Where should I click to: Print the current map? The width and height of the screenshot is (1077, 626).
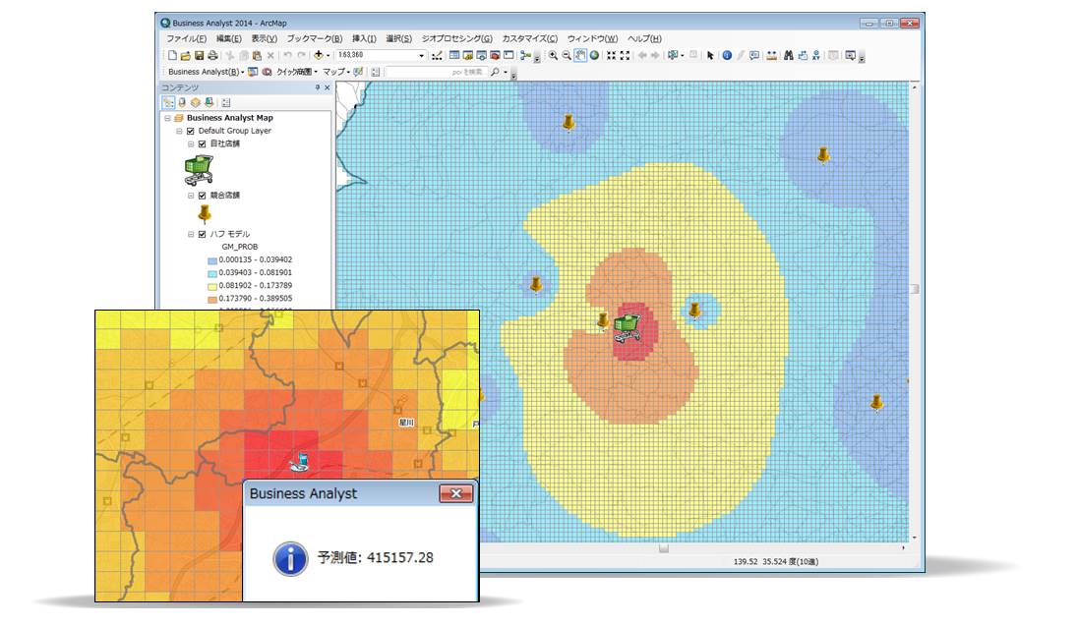212,56
